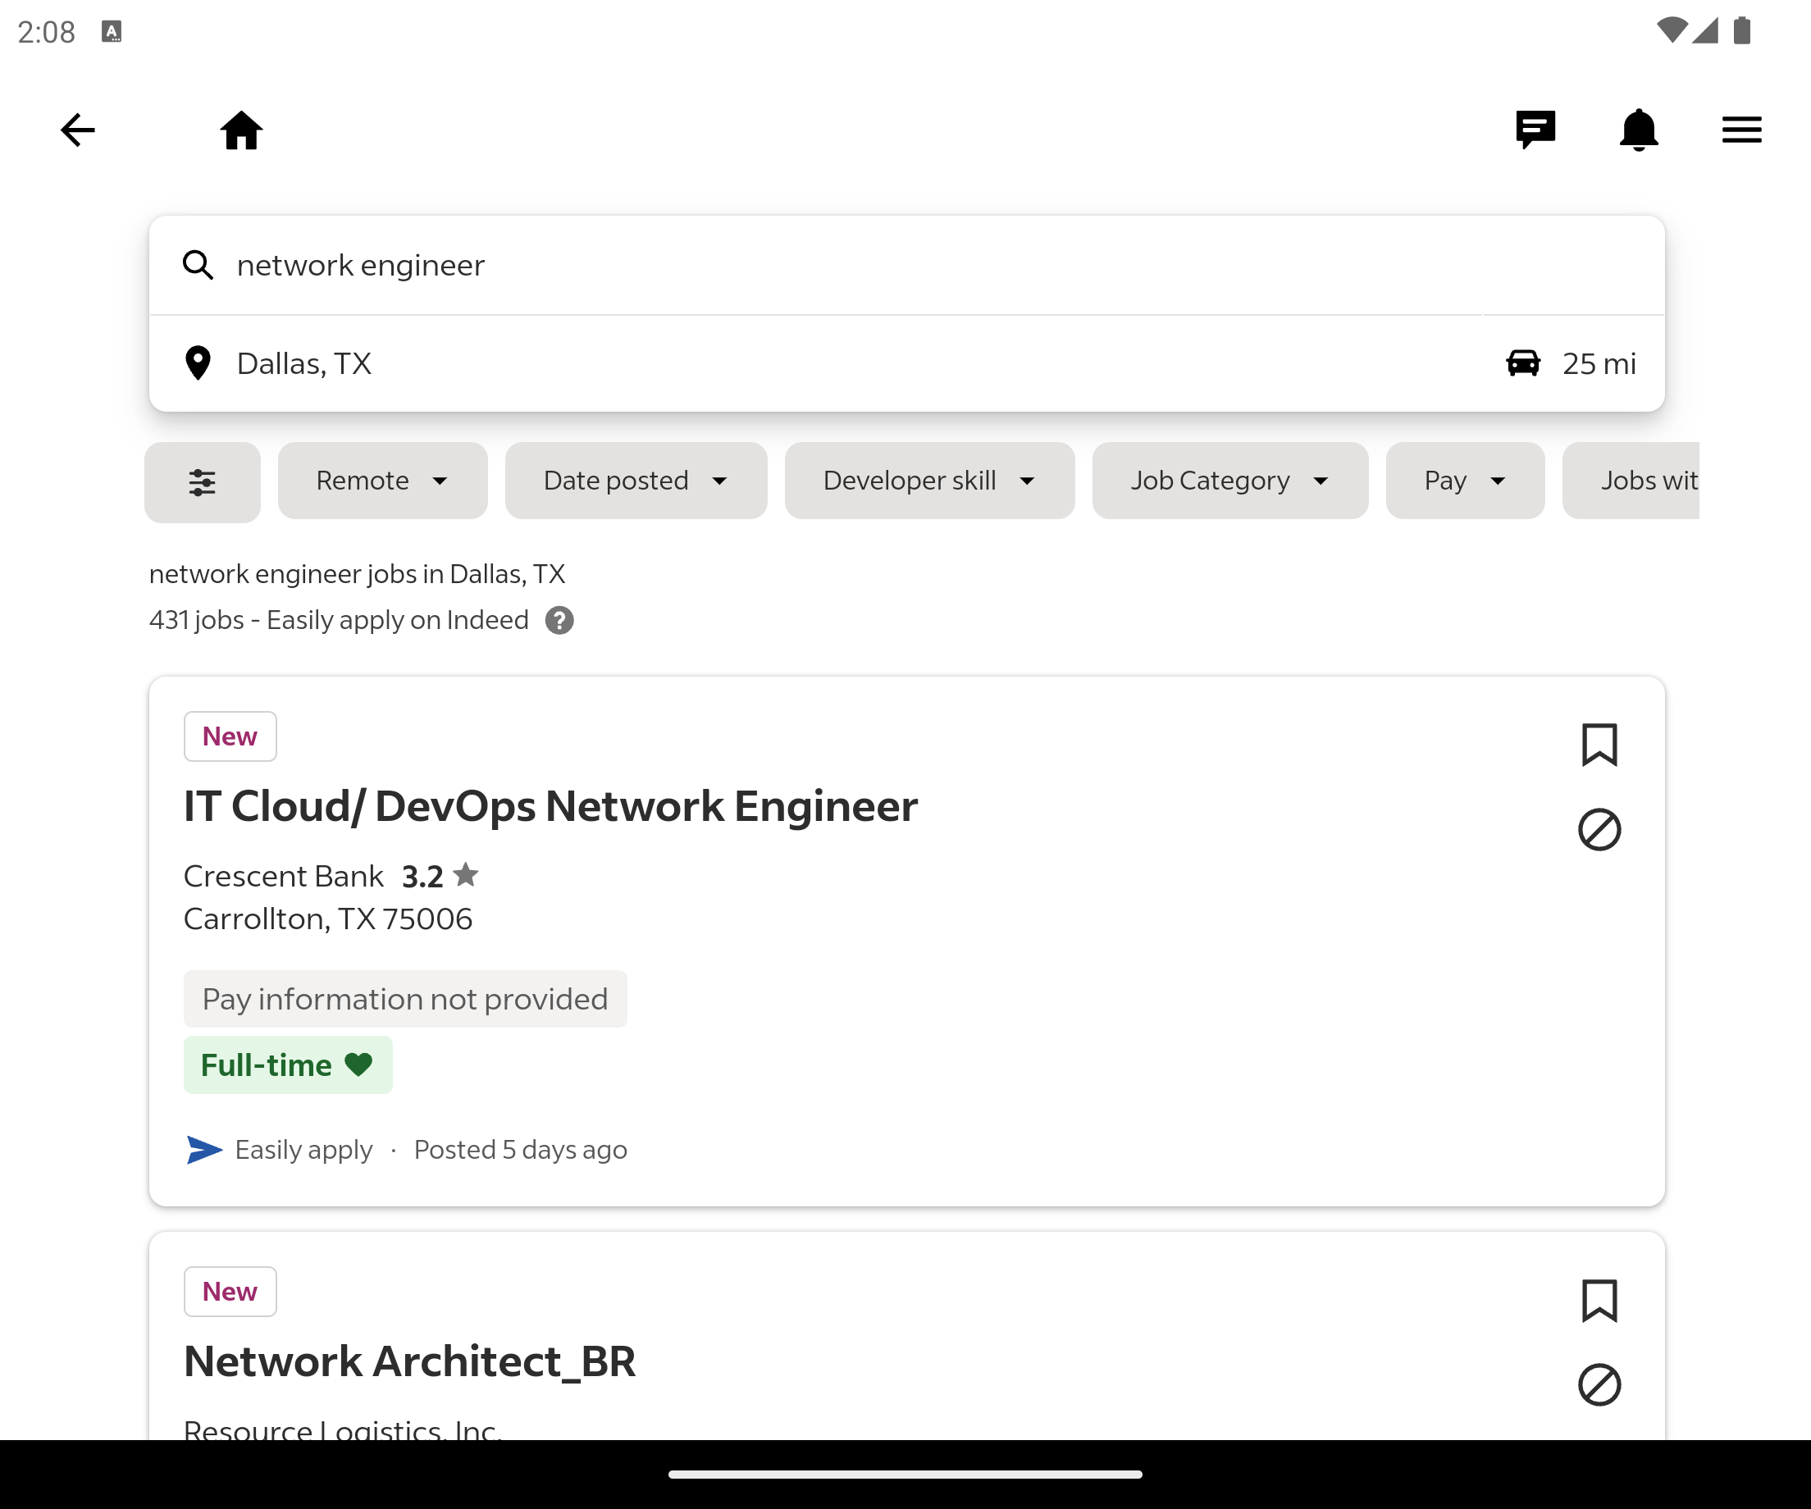
Task: Open the Developer skill dropdown
Action: click(929, 481)
